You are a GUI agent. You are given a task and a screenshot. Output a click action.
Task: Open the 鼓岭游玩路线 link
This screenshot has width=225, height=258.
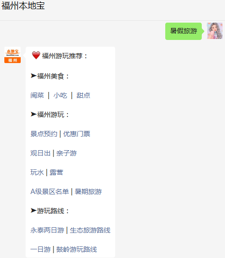click(77, 249)
